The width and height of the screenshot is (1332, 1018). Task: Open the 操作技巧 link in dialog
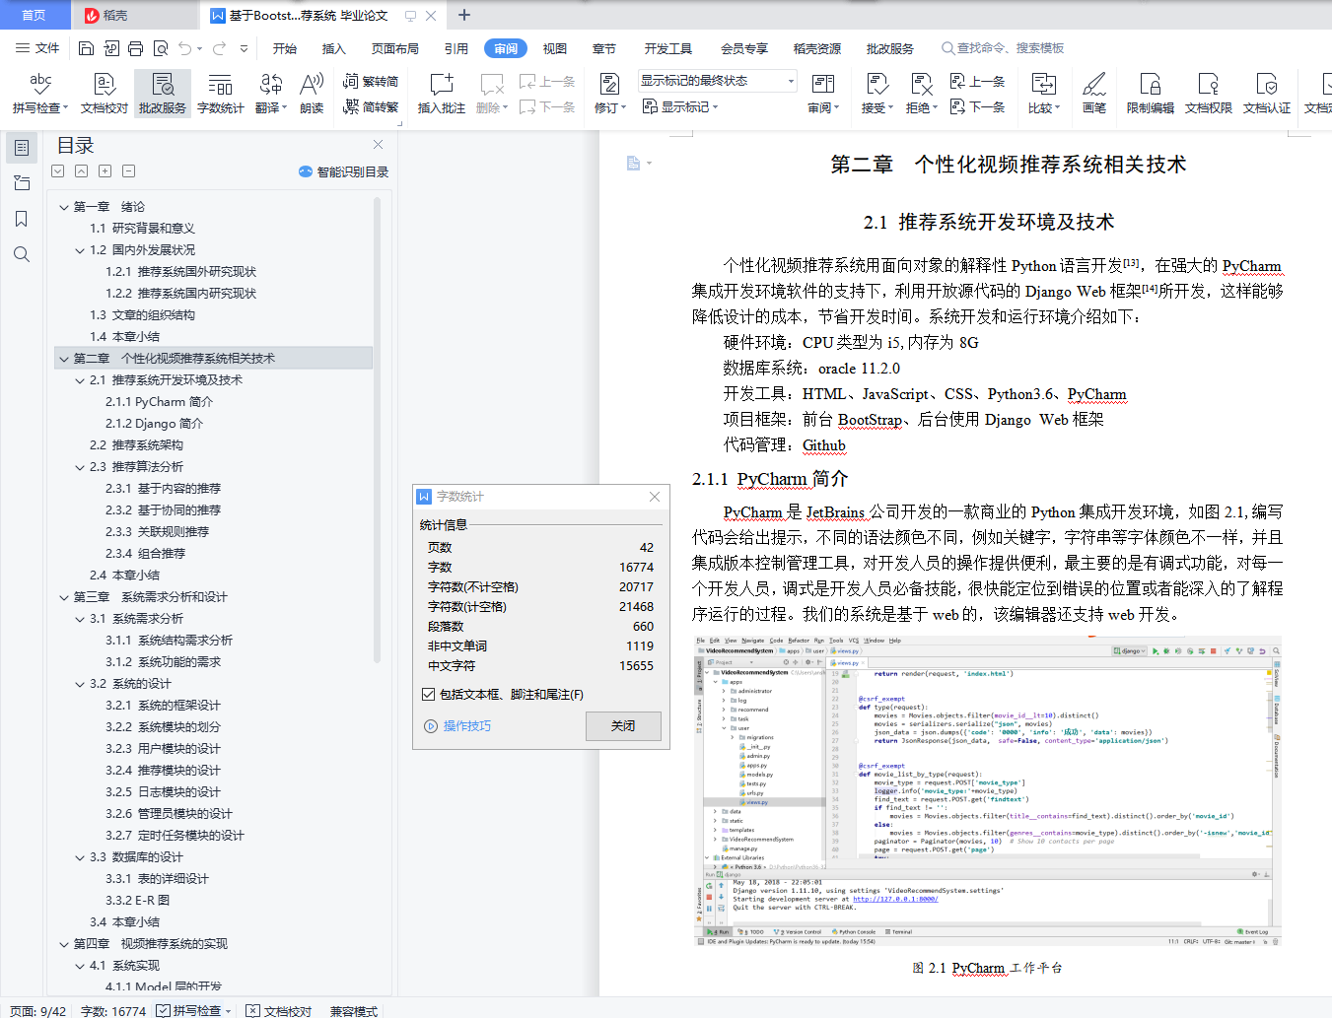click(x=457, y=726)
